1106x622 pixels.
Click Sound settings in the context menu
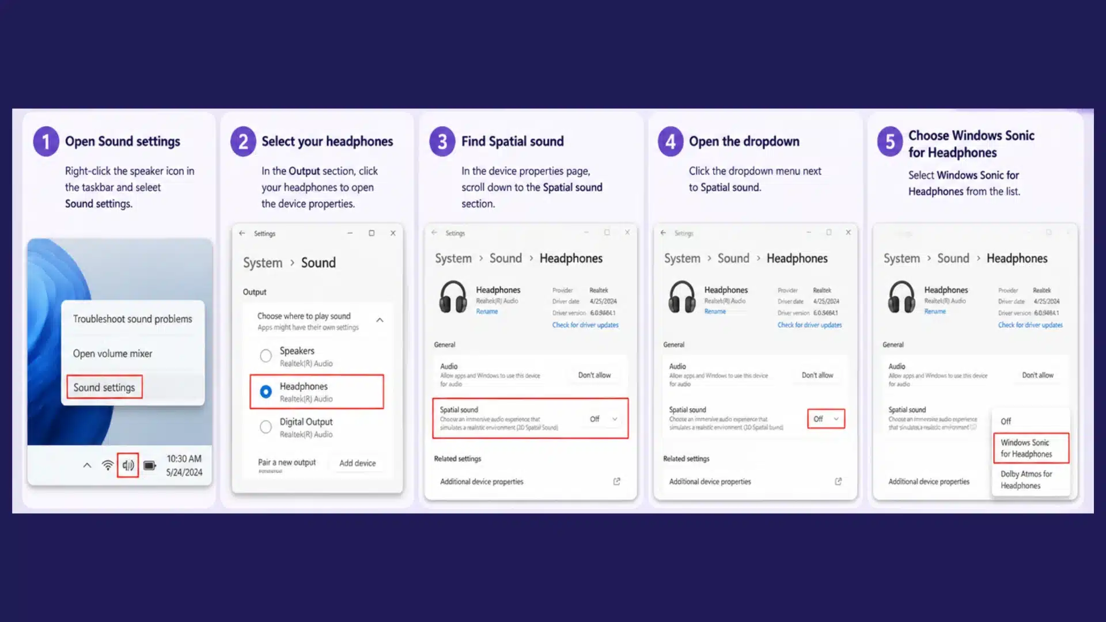(104, 388)
